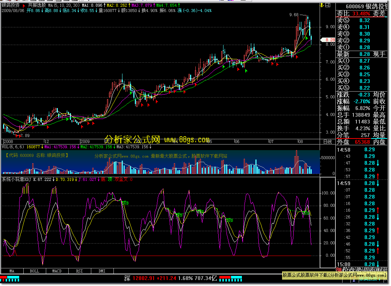The image size is (391, 286).
Task: Click the 共振选股 formula name
Action: tap(37, 6)
